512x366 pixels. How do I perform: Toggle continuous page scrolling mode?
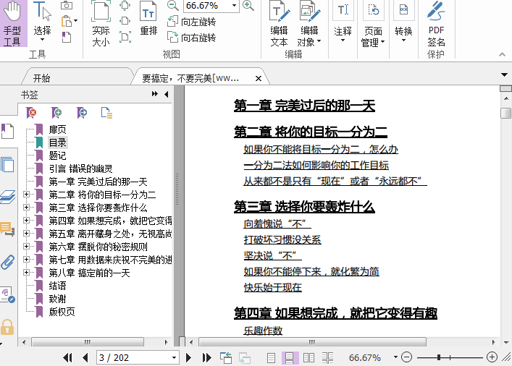pos(290,357)
